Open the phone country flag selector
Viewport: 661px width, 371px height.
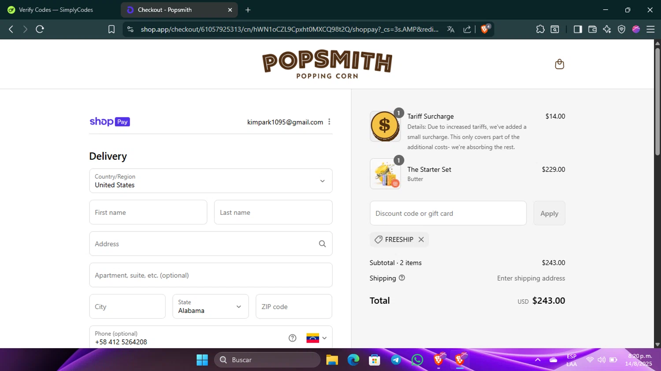(316, 338)
